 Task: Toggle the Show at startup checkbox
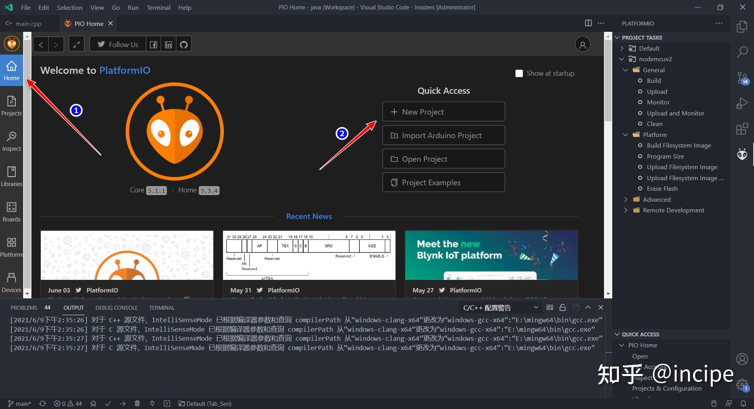point(519,73)
